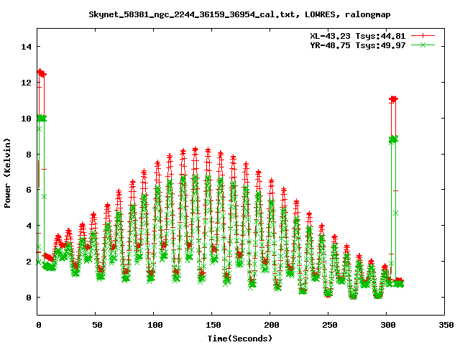Select the XL-43.23 Tsys:44.81 legend label
Image resolution: width=460 pixels, height=345 pixels.
358,36
